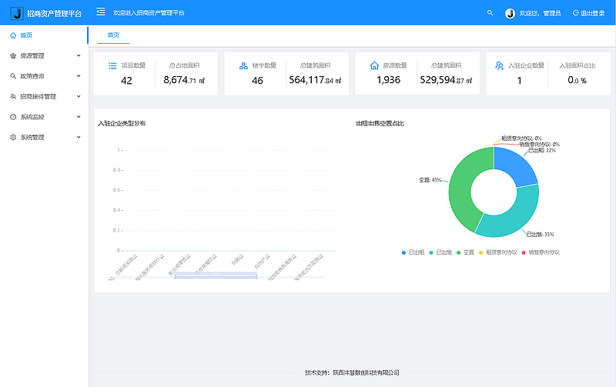Click the 房源数量 house icon
The image size is (616, 387).
[x=375, y=66]
